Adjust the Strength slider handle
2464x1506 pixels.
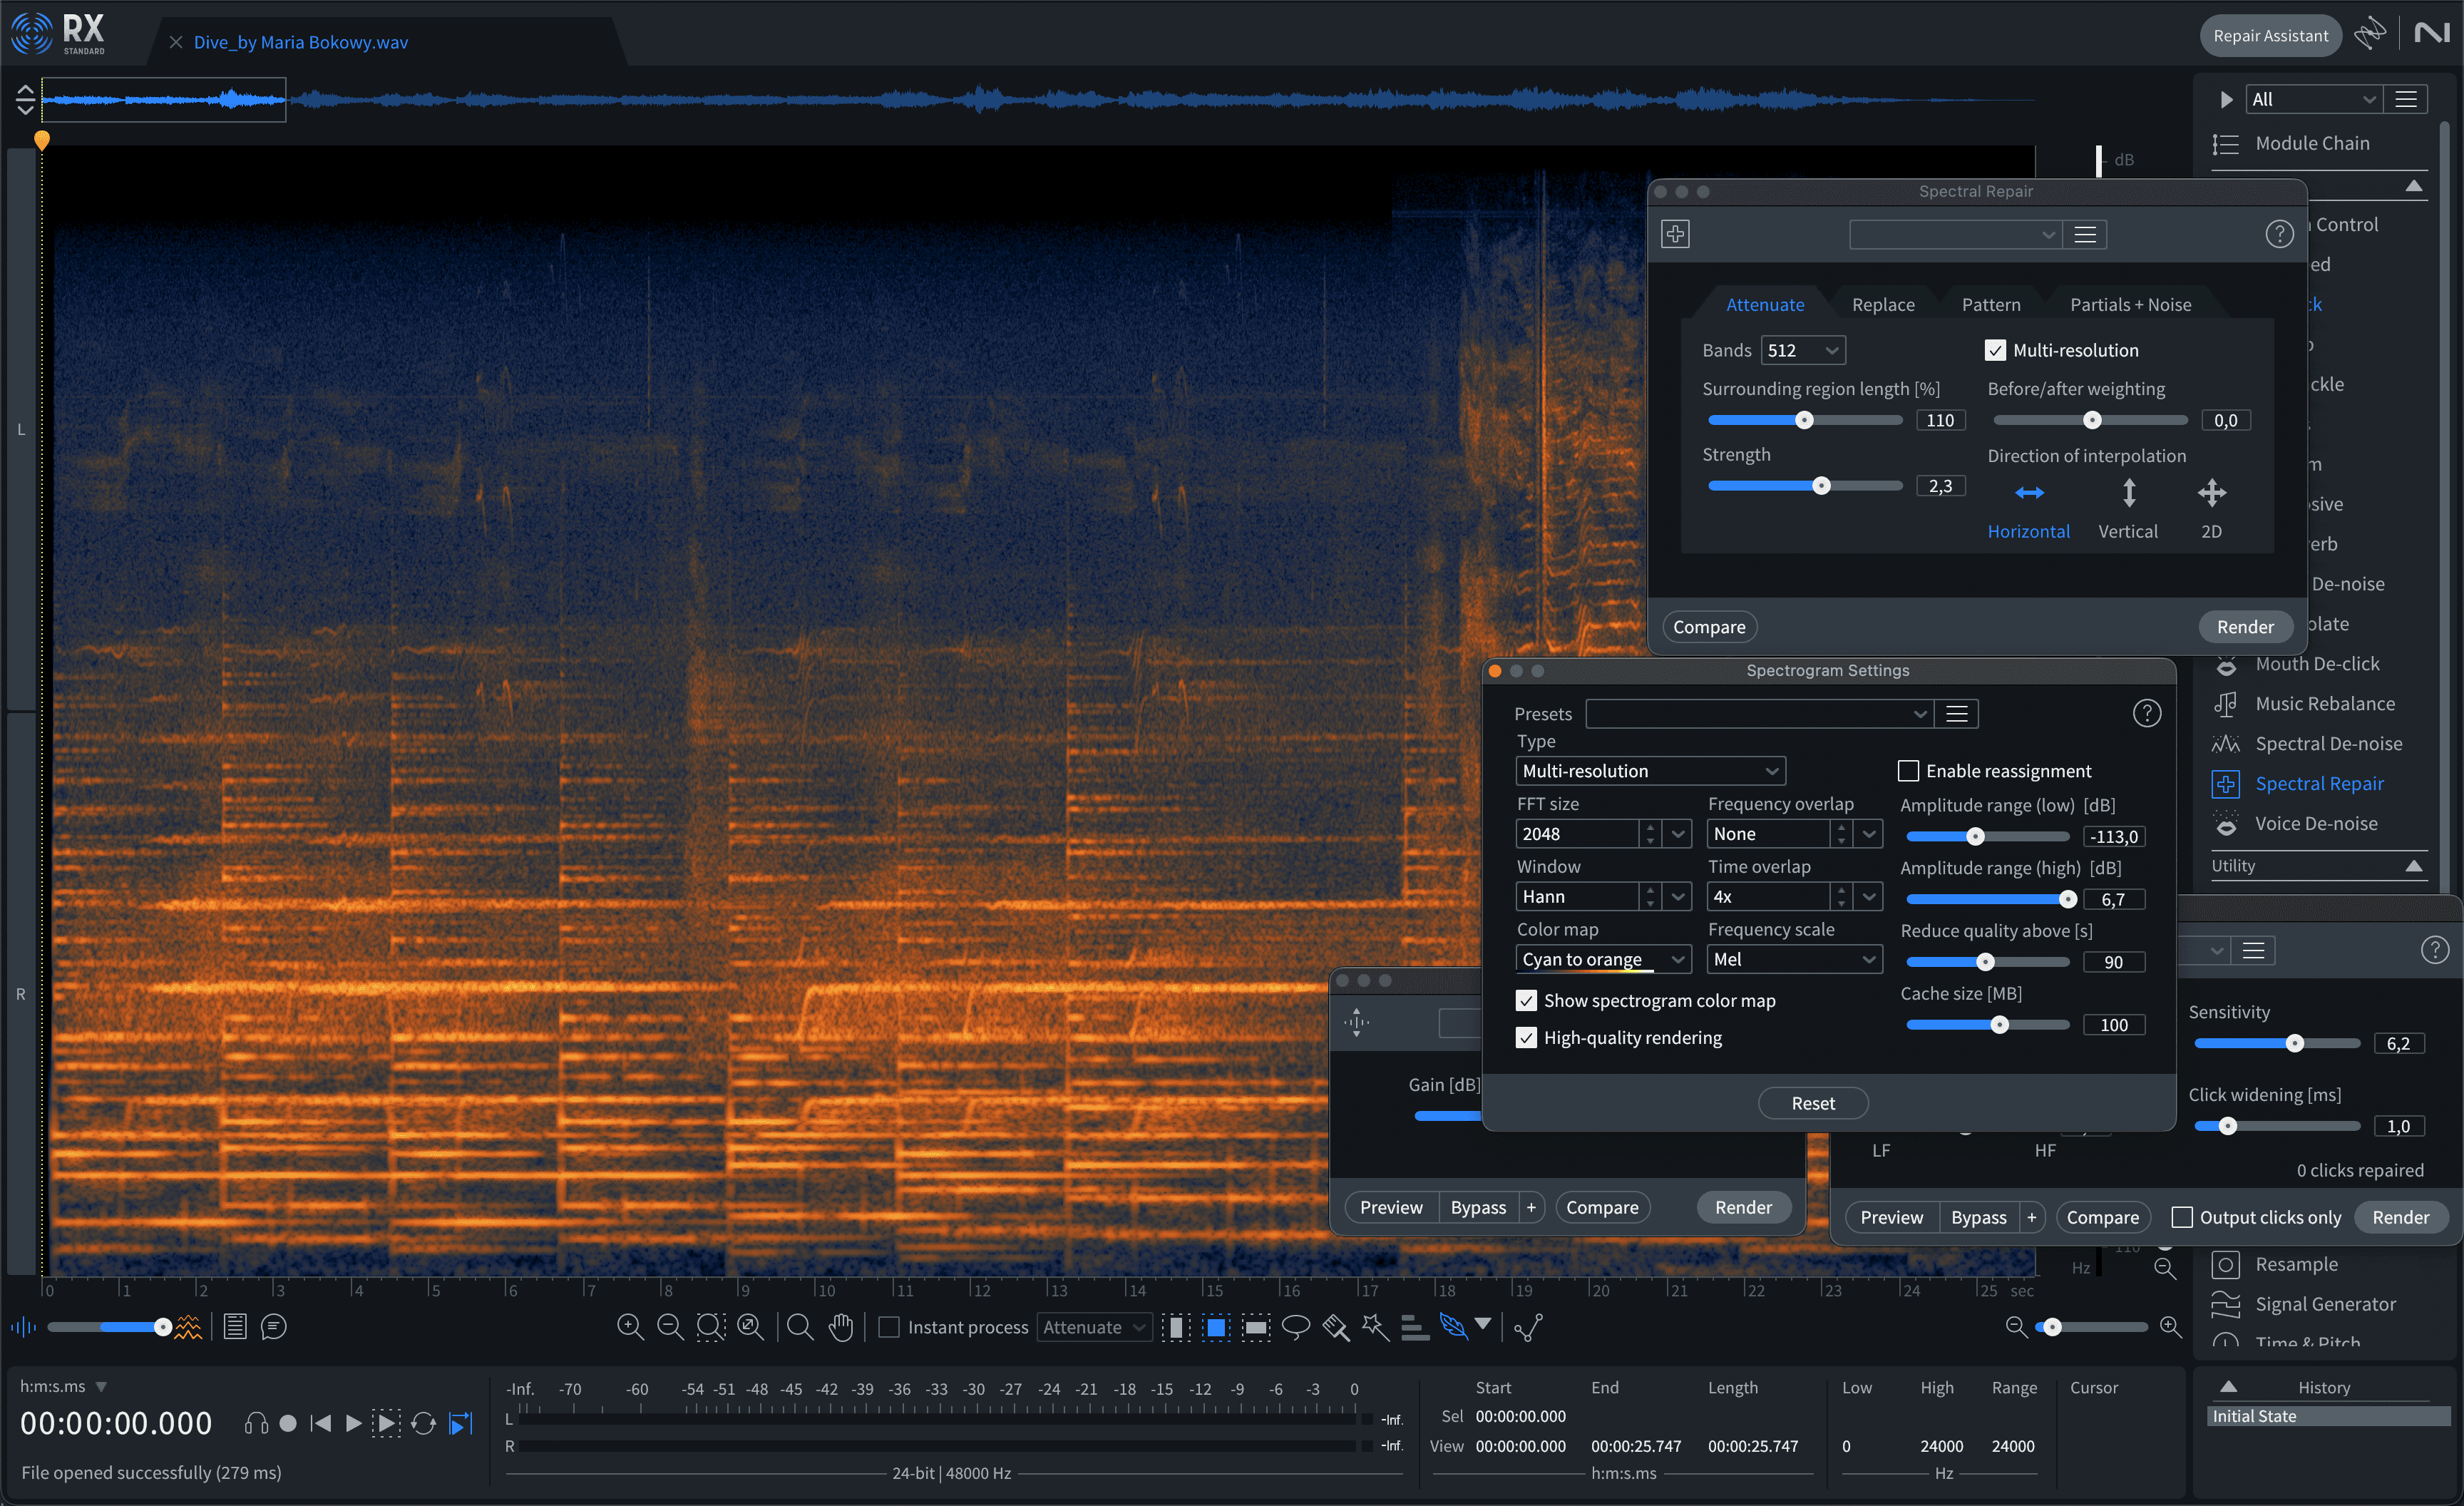point(1821,486)
